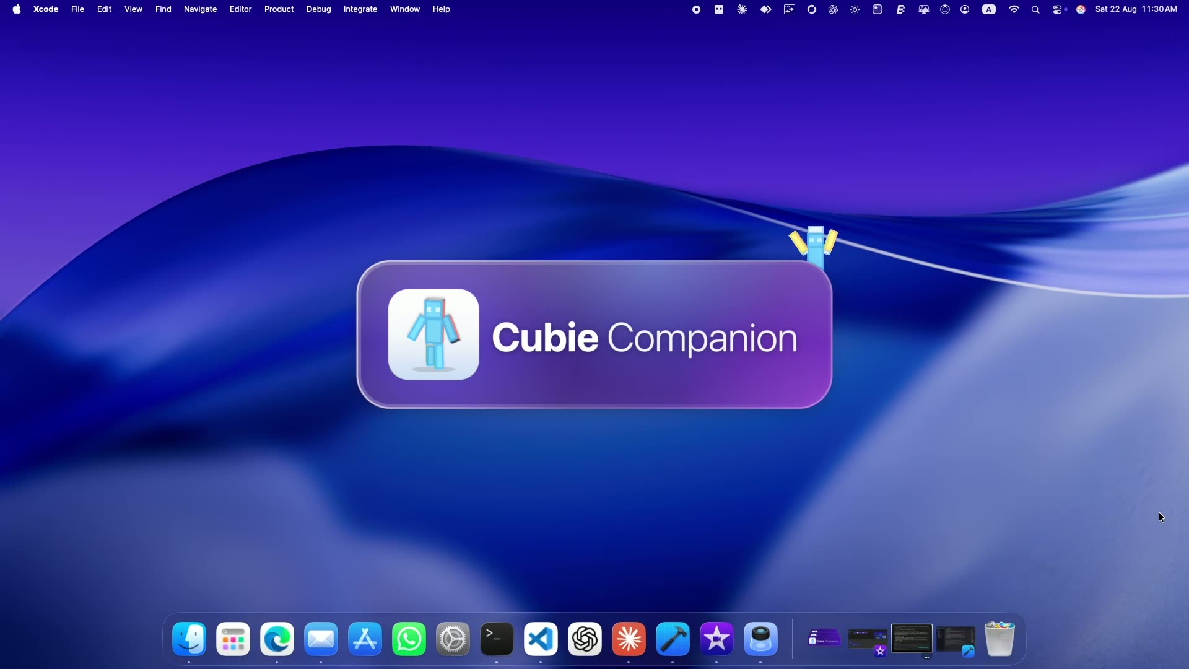Open the Wi-Fi status menu

point(1014,9)
